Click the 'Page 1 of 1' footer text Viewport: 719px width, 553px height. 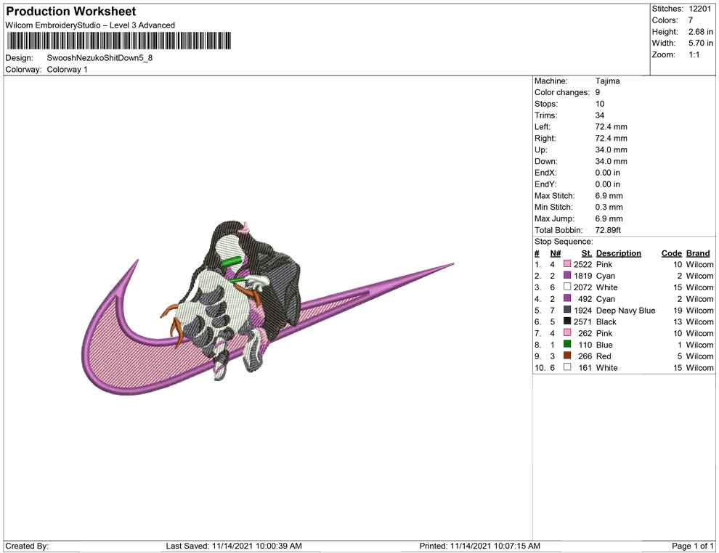click(x=692, y=546)
